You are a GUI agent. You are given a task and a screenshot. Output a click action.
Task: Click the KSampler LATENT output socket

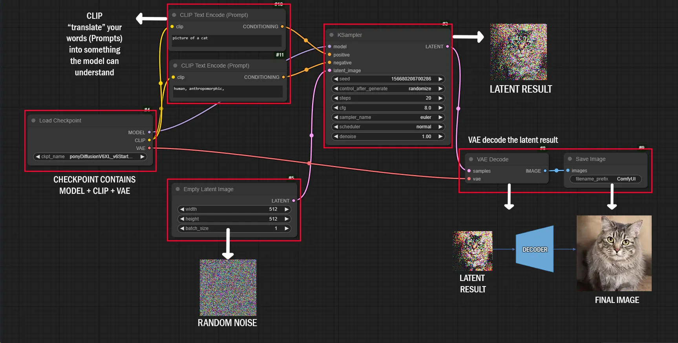[447, 47]
